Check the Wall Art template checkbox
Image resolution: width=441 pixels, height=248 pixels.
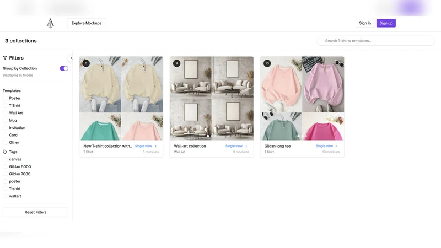(x=5, y=113)
